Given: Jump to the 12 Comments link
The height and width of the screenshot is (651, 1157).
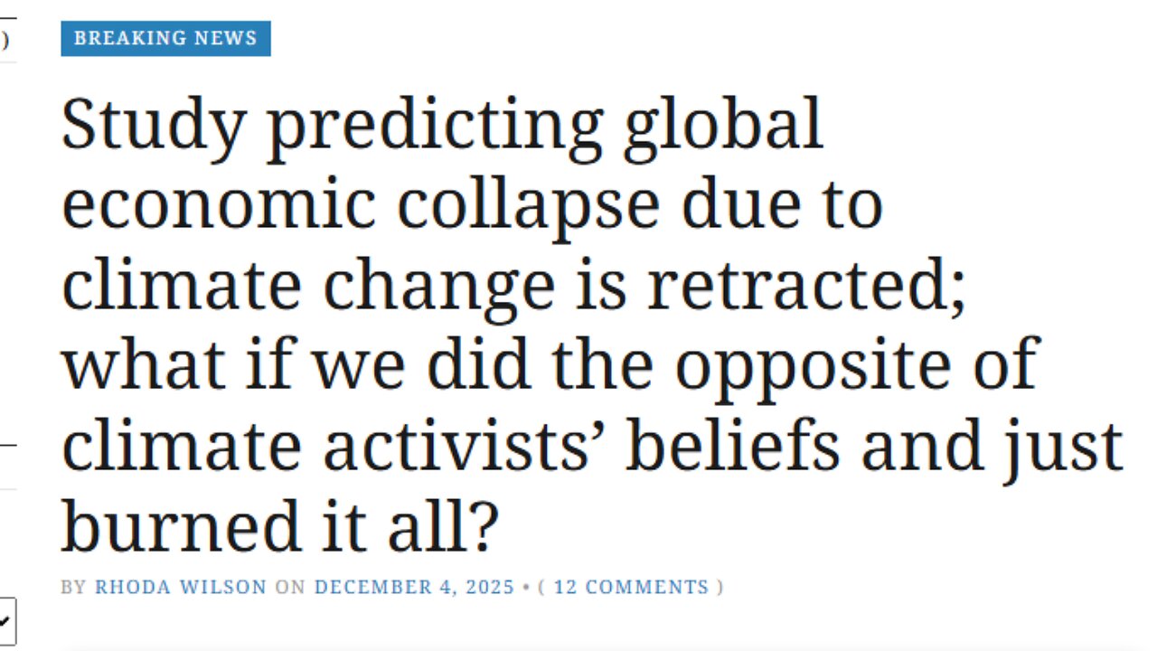Looking at the screenshot, I should (x=631, y=587).
